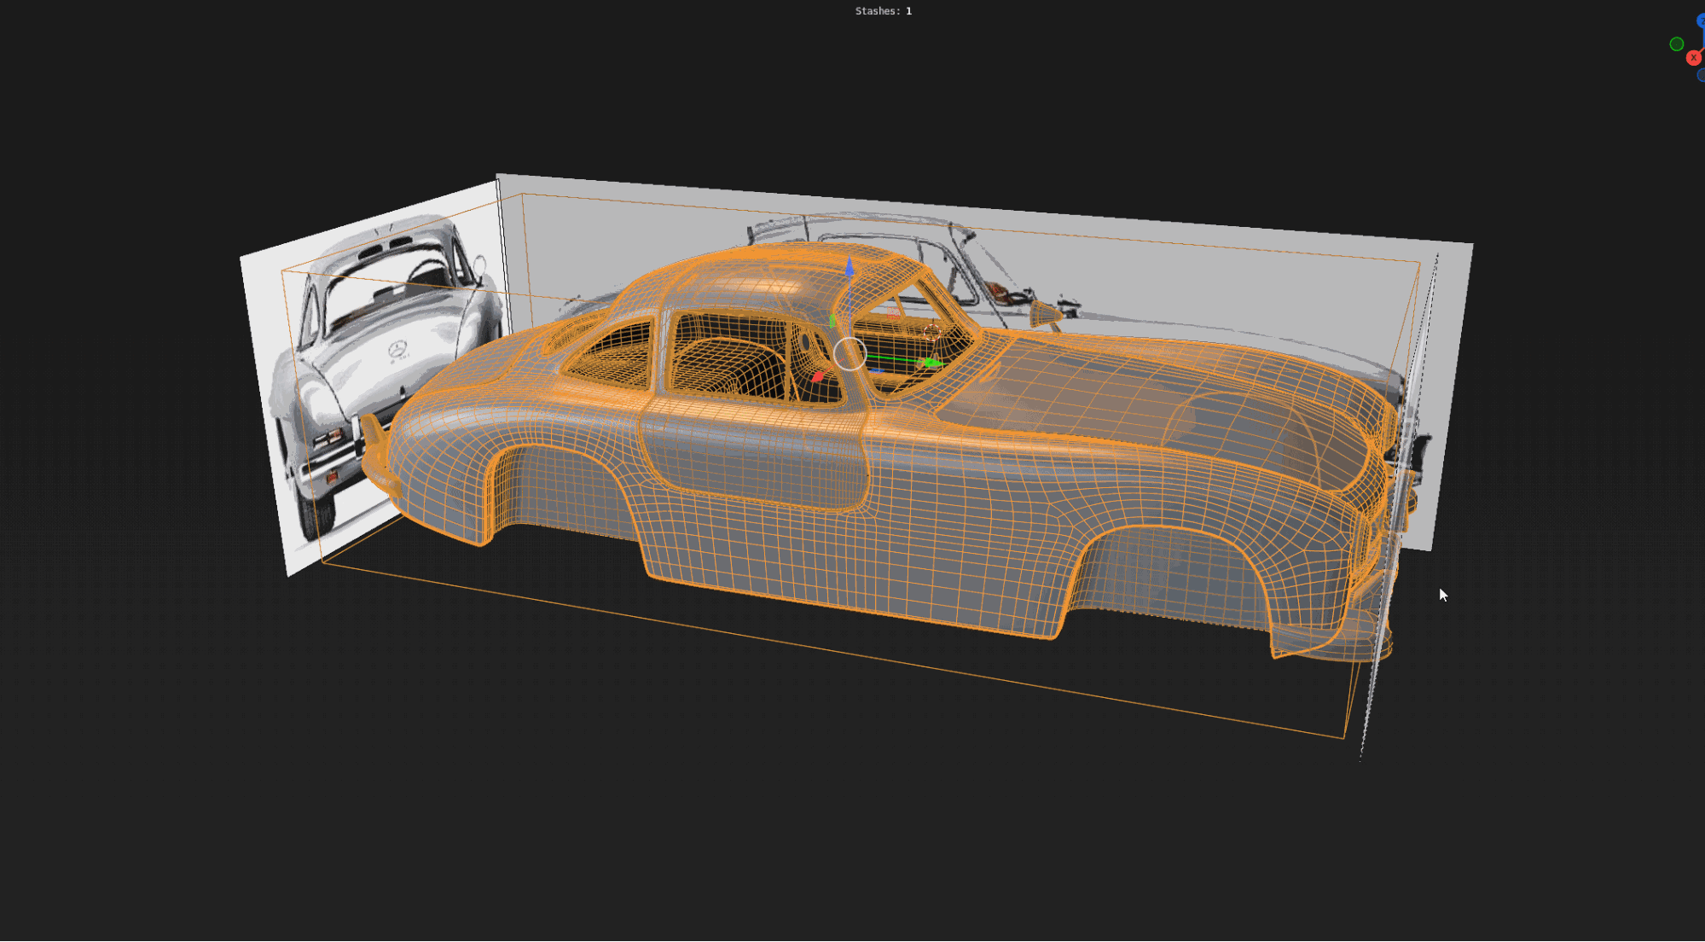Click the red X axis in navigation gizmo
The height and width of the screenshot is (942, 1705).
point(1694,58)
